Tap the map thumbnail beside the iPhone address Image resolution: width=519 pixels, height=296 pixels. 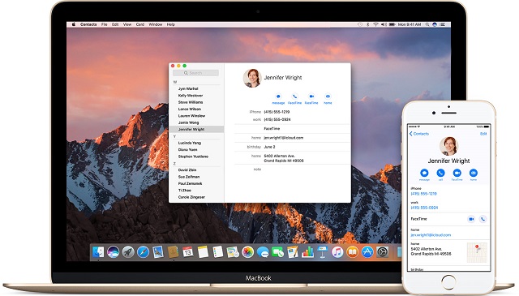pyautogui.click(x=477, y=252)
